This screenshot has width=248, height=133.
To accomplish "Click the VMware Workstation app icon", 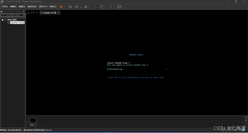I will tap(2, 2).
